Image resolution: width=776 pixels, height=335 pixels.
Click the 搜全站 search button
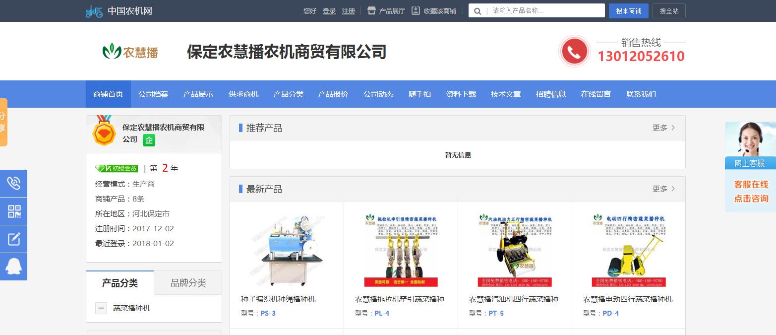click(x=669, y=11)
